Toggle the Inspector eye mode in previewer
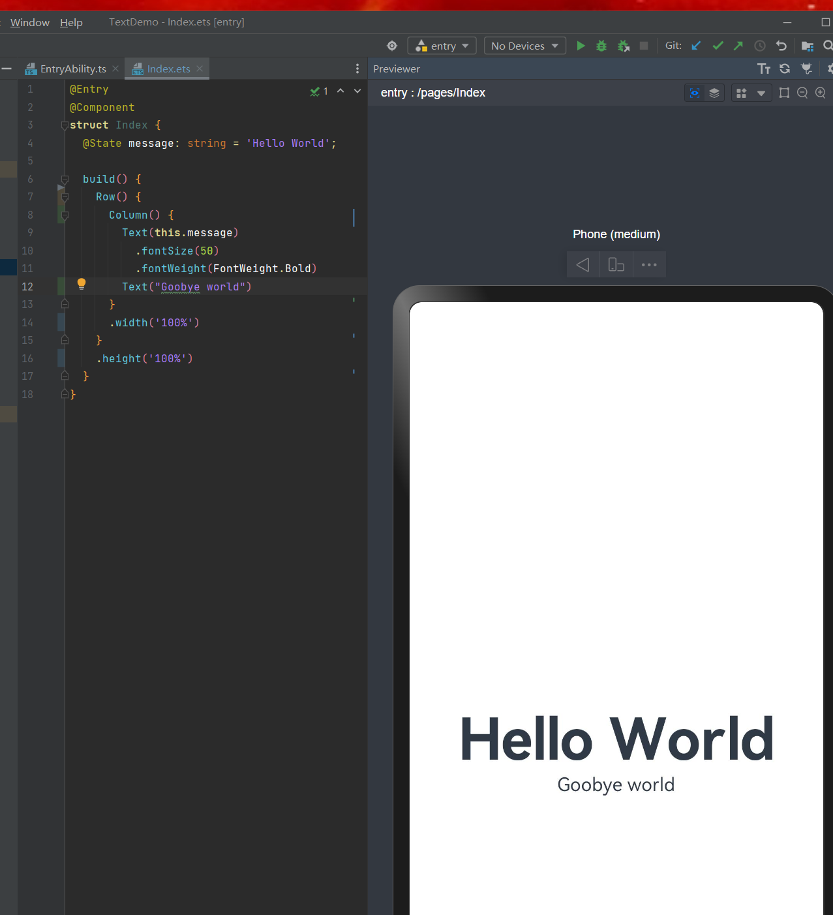 [695, 93]
